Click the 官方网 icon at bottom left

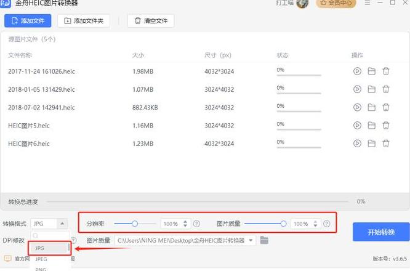coord(7,259)
